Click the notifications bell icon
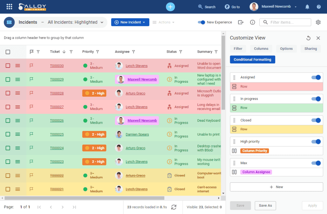This screenshot has width=327, height=214. click(x=307, y=7)
